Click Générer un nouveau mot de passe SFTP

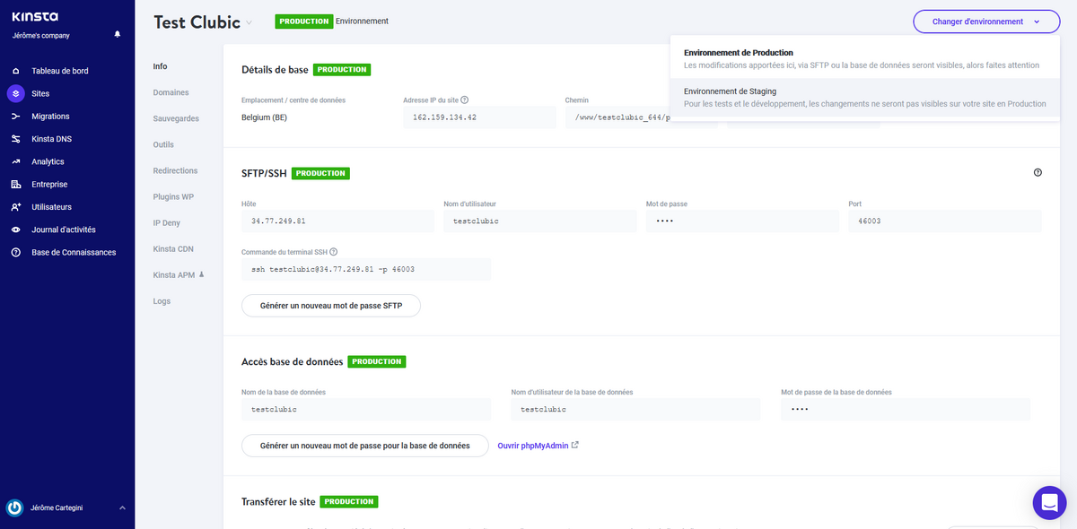331,306
